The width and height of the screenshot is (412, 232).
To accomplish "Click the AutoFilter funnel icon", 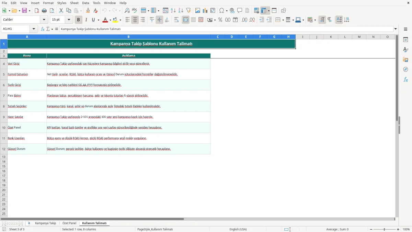I will 188,11.
